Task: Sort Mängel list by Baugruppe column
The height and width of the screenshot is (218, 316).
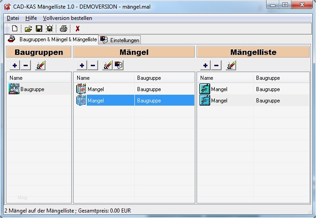Action: [x=164, y=78]
